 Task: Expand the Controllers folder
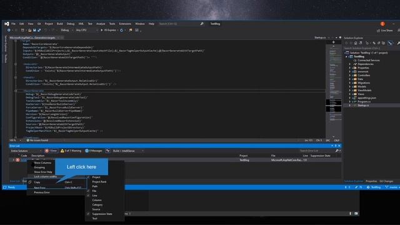point(350,75)
